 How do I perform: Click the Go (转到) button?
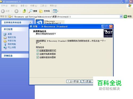pos(128,16)
